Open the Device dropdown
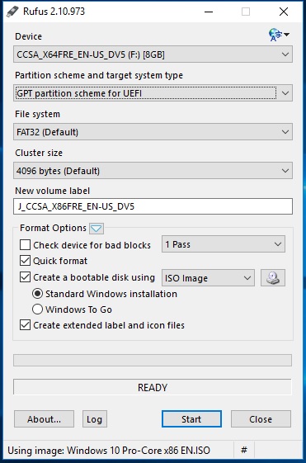 [153, 54]
